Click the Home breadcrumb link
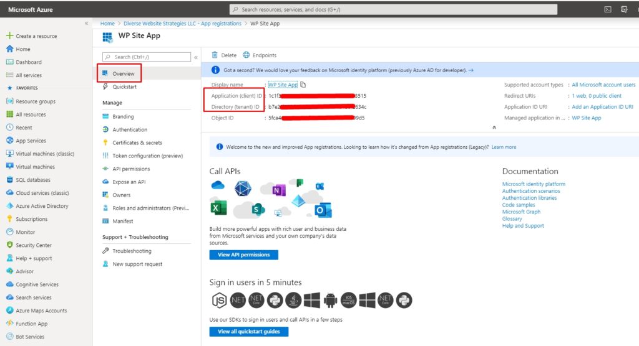 (x=107, y=24)
